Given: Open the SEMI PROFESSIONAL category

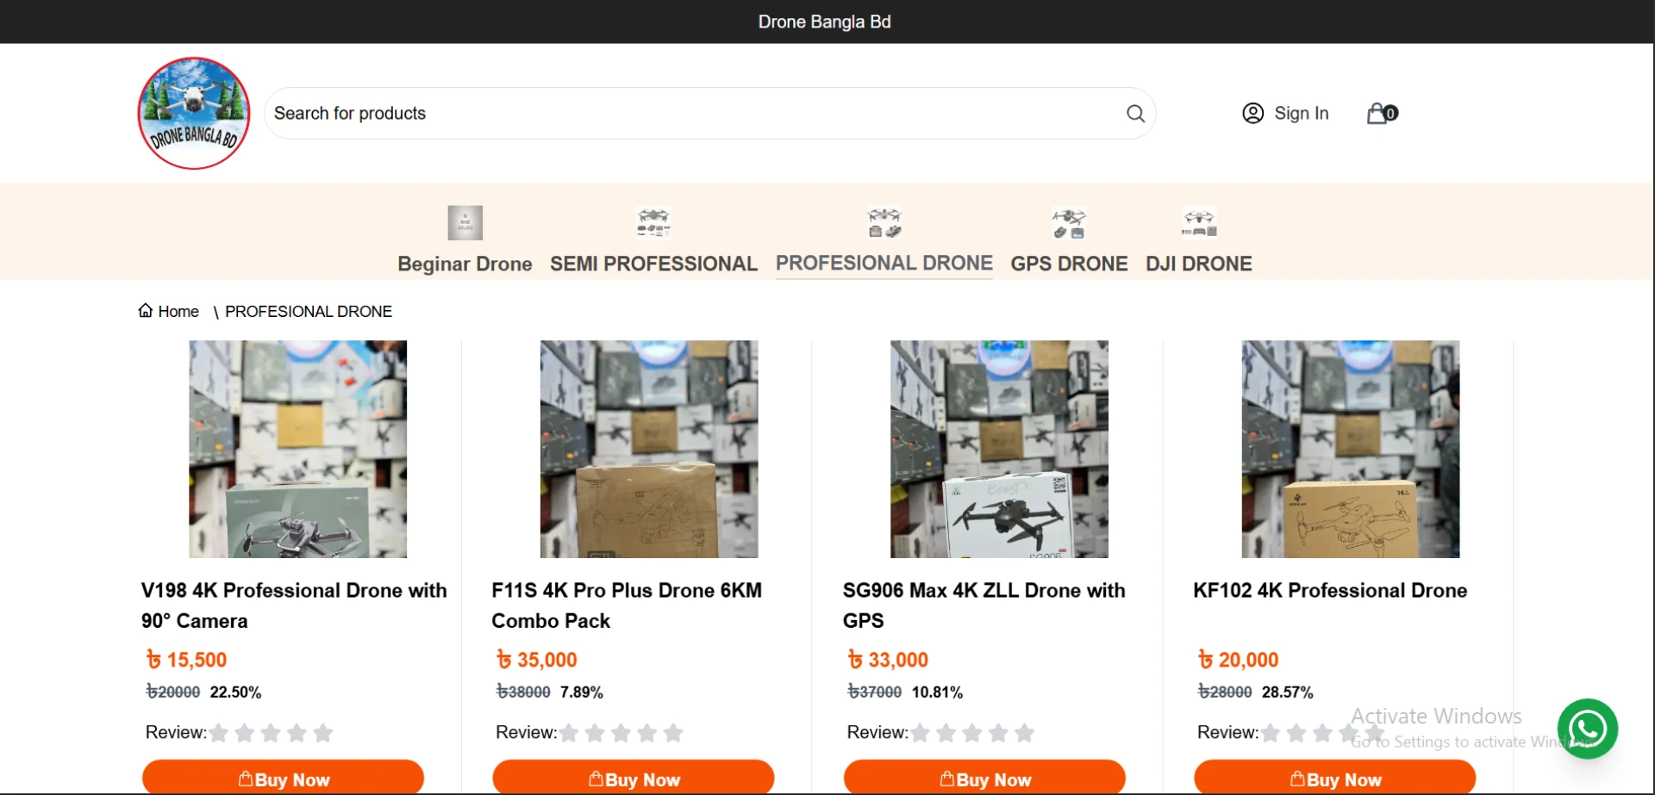Looking at the screenshot, I should 653,264.
